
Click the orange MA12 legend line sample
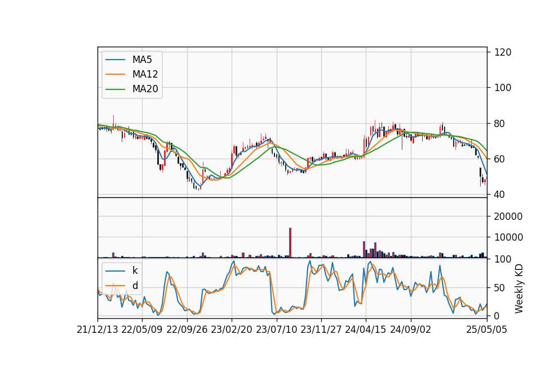(x=115, y=74)
